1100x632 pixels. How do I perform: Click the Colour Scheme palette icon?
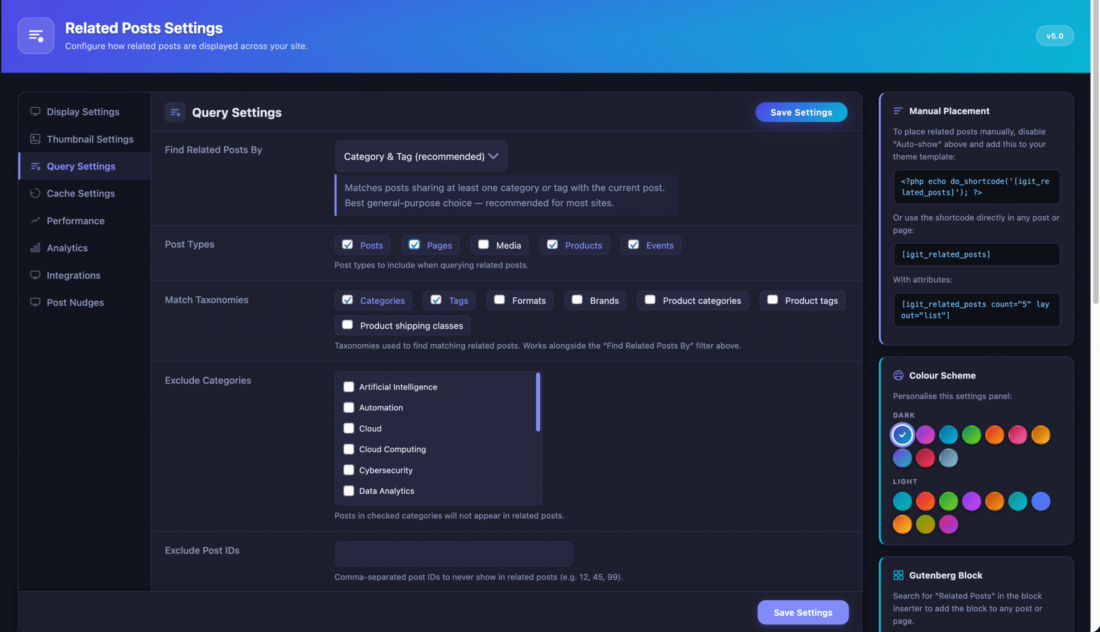(x=898, y=375)
